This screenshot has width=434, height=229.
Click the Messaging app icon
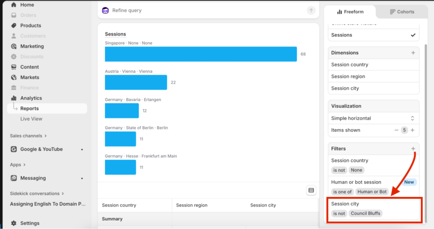tap(14, 178)
